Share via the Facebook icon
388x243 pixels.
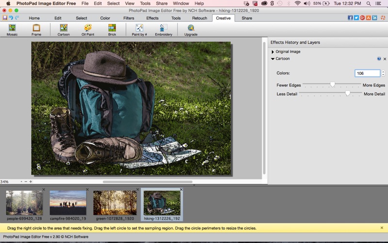(x=350, y=18)
